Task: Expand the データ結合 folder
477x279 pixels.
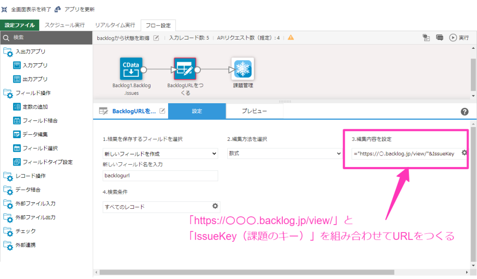Action: 8,190
